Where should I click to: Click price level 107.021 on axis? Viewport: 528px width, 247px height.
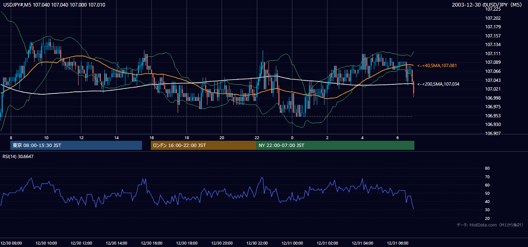tap(493, 89)
